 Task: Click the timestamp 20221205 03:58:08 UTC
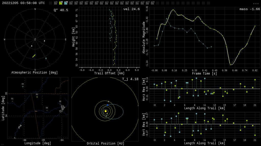click(x=23, y=3)
